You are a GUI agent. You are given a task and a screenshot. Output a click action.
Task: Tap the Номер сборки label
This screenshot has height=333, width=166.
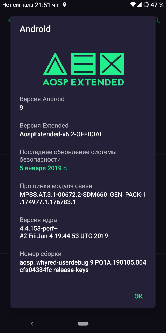[40, 254]
